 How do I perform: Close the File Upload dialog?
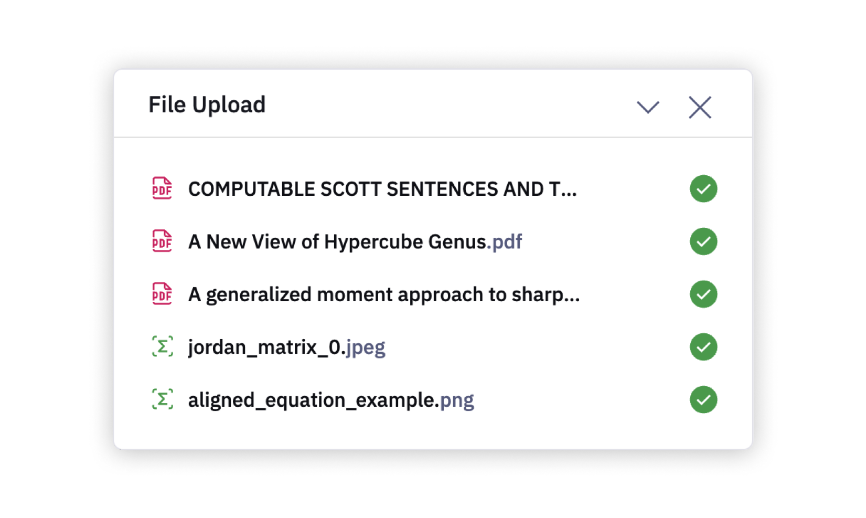(x=700, y=107)
